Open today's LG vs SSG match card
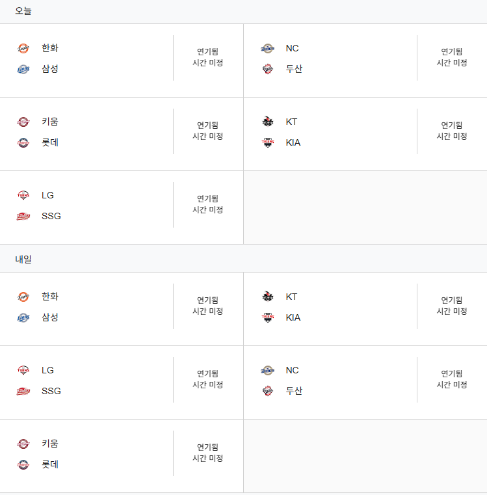This screenshot has width=487, height=495. [122, 207]
